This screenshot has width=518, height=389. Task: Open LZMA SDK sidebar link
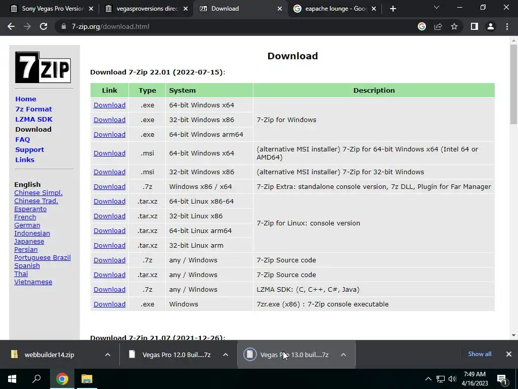(x=34, y=119)
